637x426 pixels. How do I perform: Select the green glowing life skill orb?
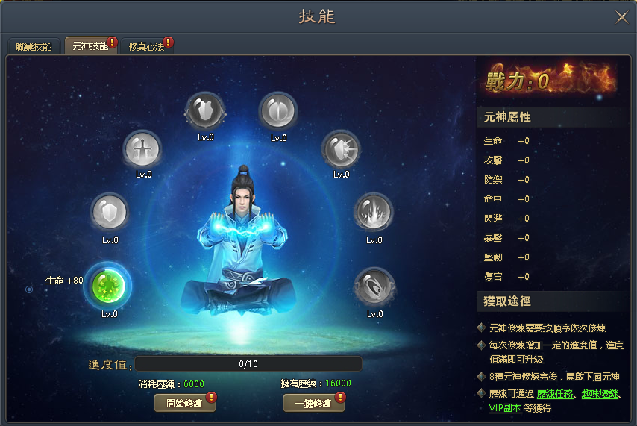[108, 286]
